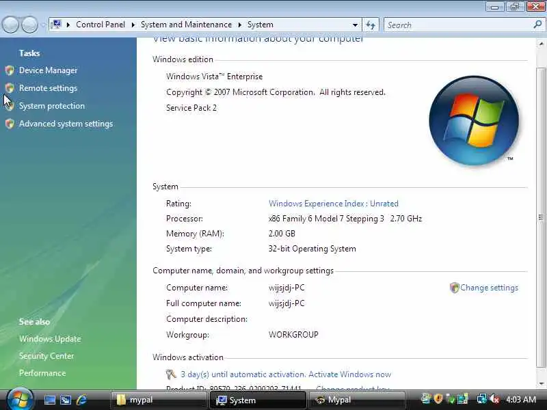Click the text 2.00 GB
547x410 pixels.
tap(282, 234)
